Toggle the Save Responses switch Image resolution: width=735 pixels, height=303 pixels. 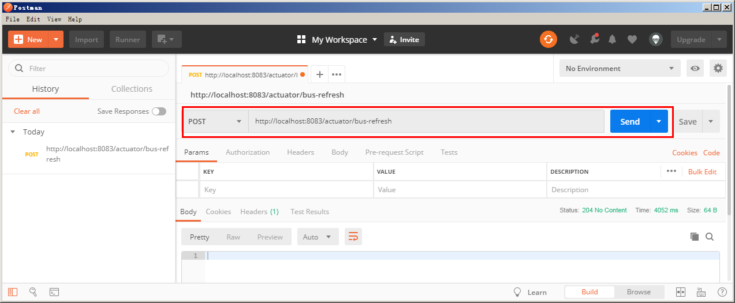159,111
